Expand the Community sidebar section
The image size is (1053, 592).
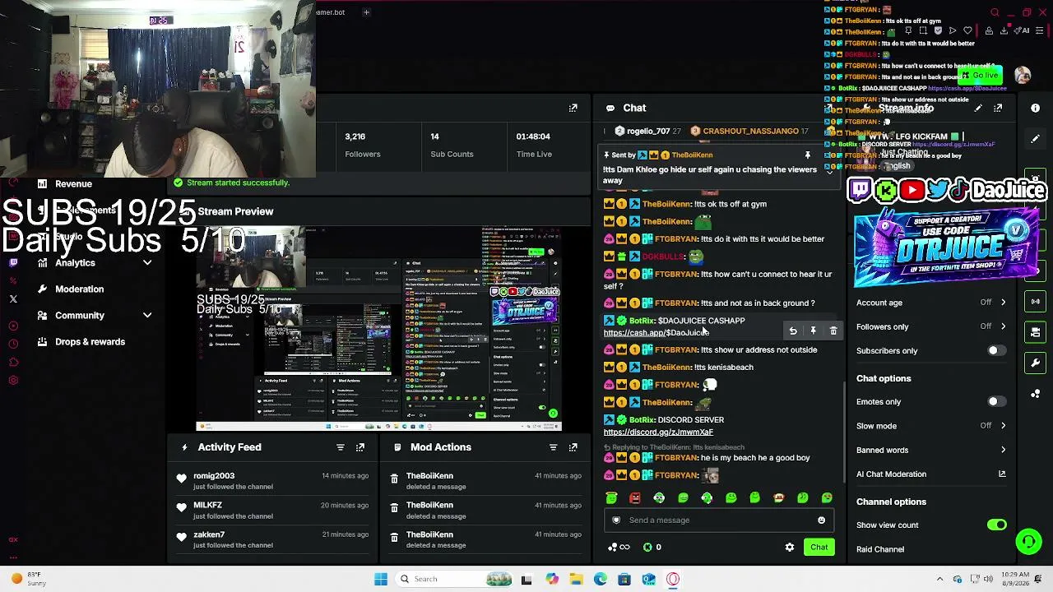click(147, 316)
